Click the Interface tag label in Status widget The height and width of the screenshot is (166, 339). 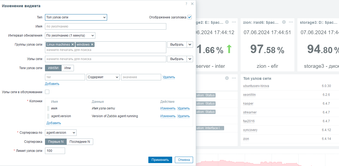point(210,128)
